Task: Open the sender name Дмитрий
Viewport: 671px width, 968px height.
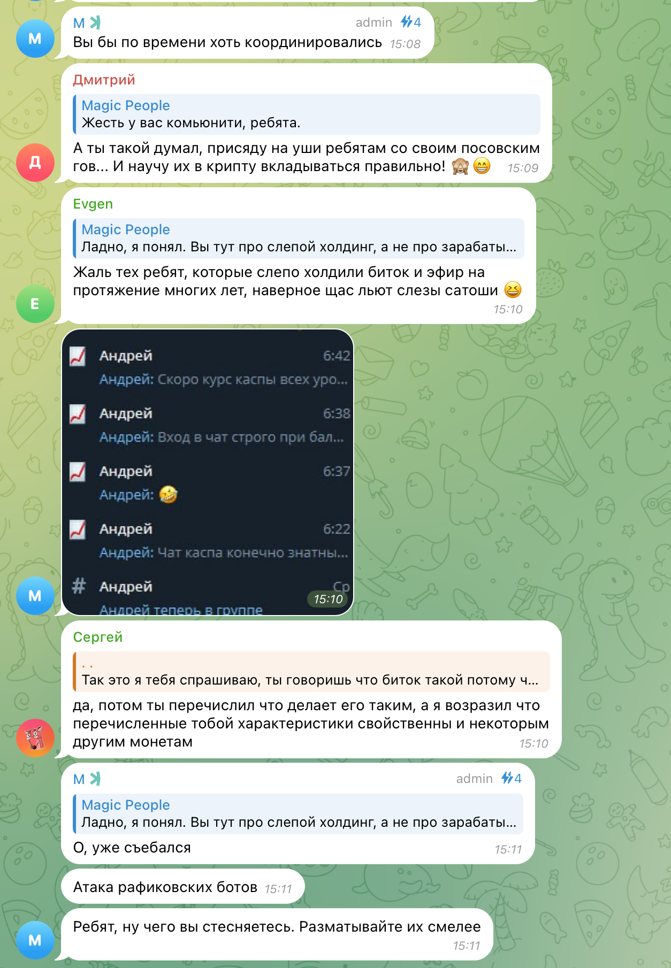Action: (x=104, y=80)
